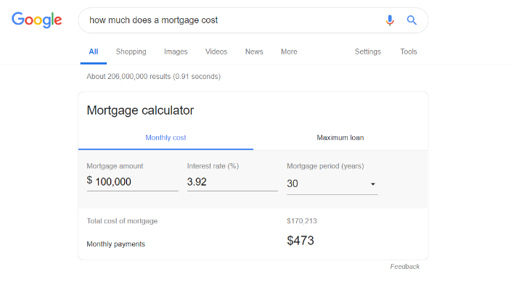Select the All results tab
This screenshot has height=282, width=511.
coord(94,51)
